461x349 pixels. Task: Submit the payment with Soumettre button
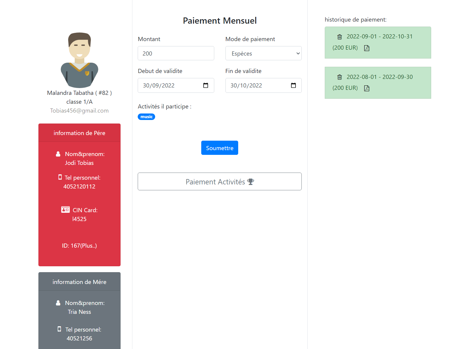click(x=220, y=148)
